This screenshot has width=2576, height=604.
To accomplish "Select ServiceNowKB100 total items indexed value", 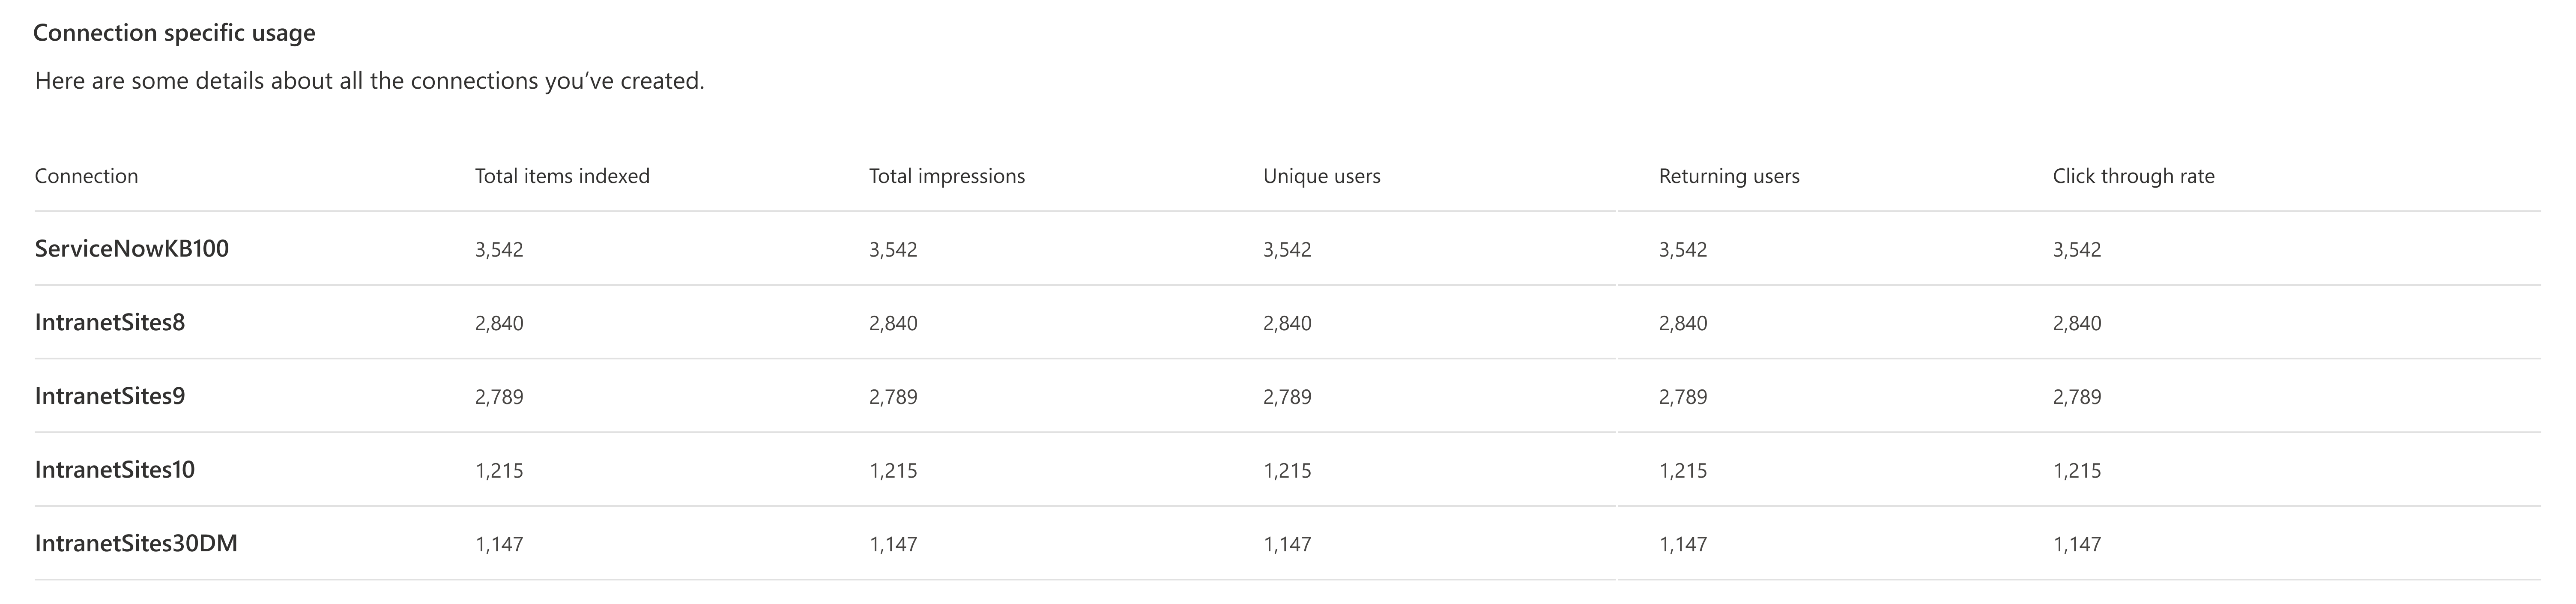I will point(499,249).
